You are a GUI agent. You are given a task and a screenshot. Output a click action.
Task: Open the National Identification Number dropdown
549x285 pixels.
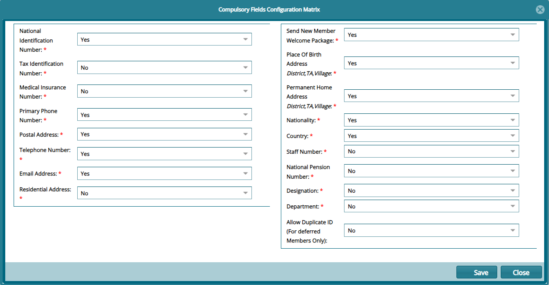[245, 39]
